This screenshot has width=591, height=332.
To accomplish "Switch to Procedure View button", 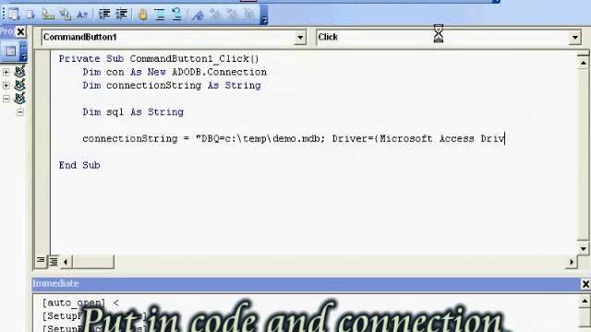I will (41, 261).
